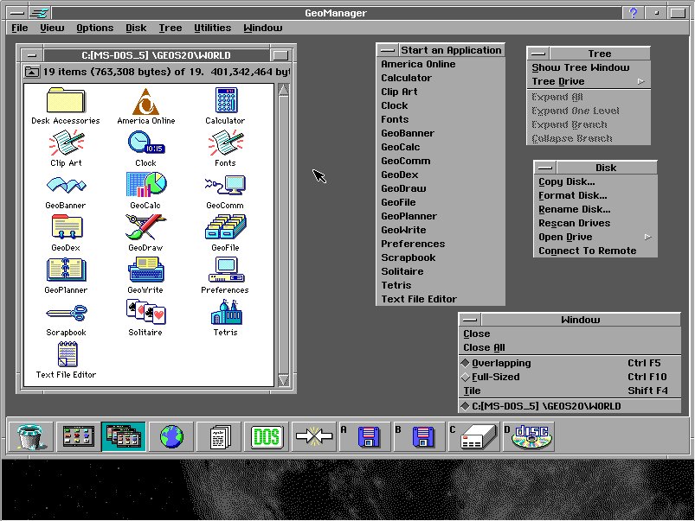Click the converging arrows button in bottom bar
Screen dimensions: 695x521
tap(314, 436)
